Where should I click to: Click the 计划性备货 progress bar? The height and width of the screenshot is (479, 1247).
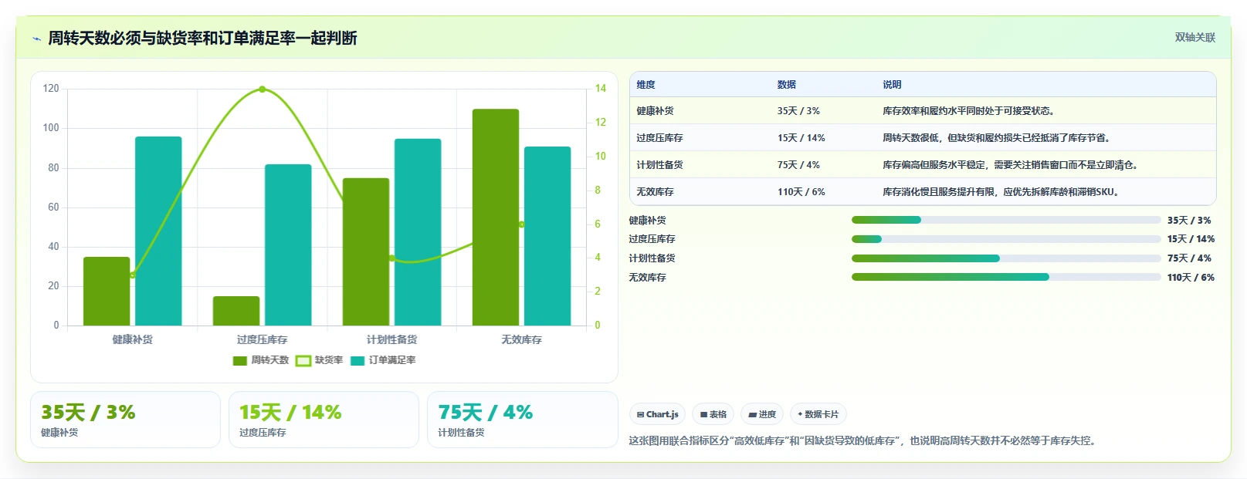1005,258
